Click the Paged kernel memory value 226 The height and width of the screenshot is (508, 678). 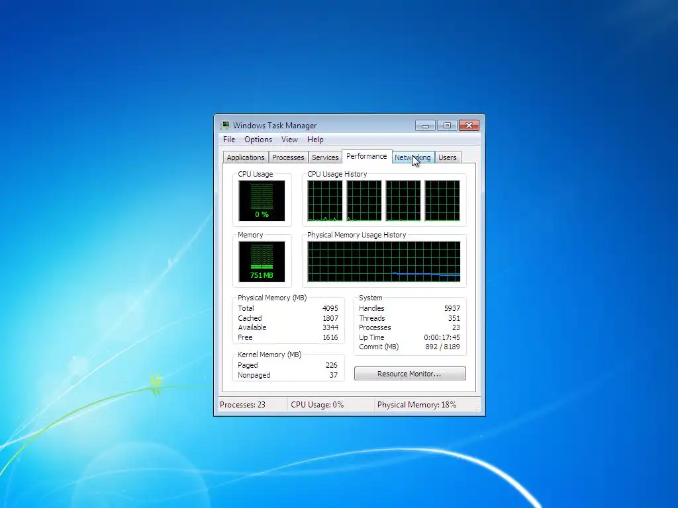click(332, 365)
